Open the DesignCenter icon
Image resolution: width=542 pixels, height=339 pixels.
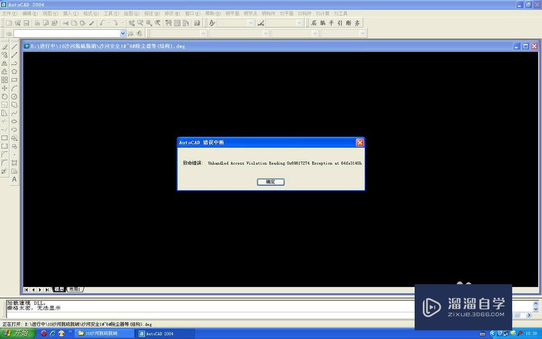coord(177,23)
